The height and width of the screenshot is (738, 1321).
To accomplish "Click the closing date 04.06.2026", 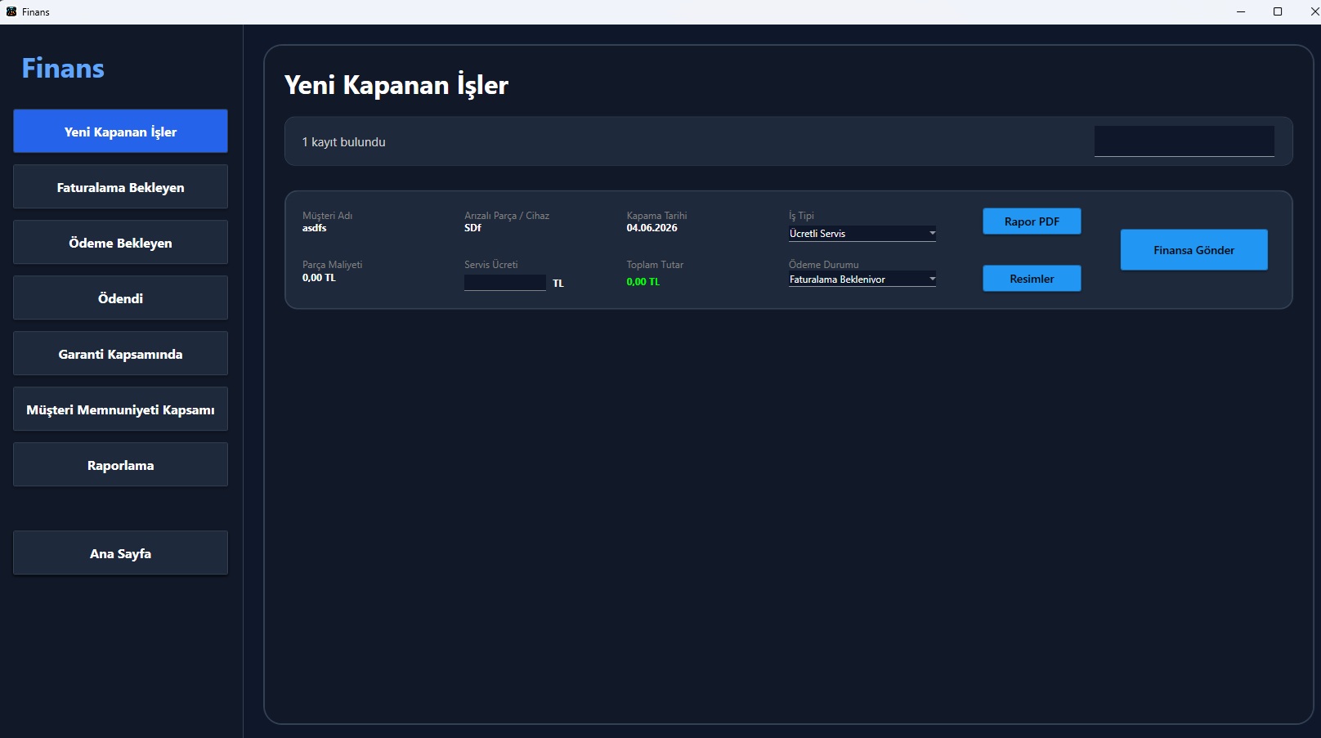I will 652,228.
